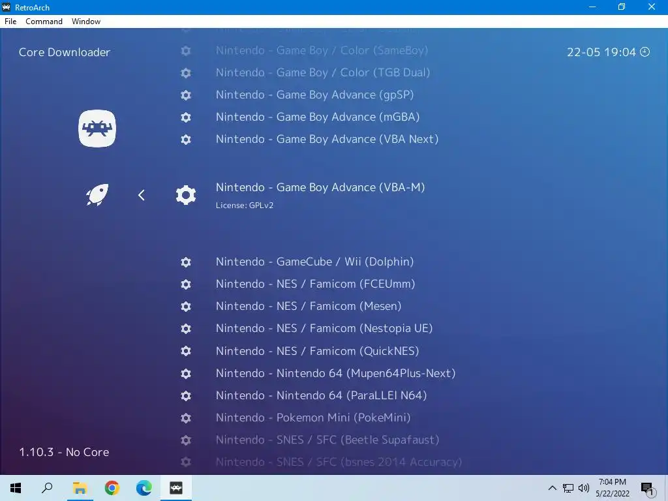The width and height of the screenshot is (668, 501).
Task: Click RetroArch taskbar button
Action: coord(176,488)
